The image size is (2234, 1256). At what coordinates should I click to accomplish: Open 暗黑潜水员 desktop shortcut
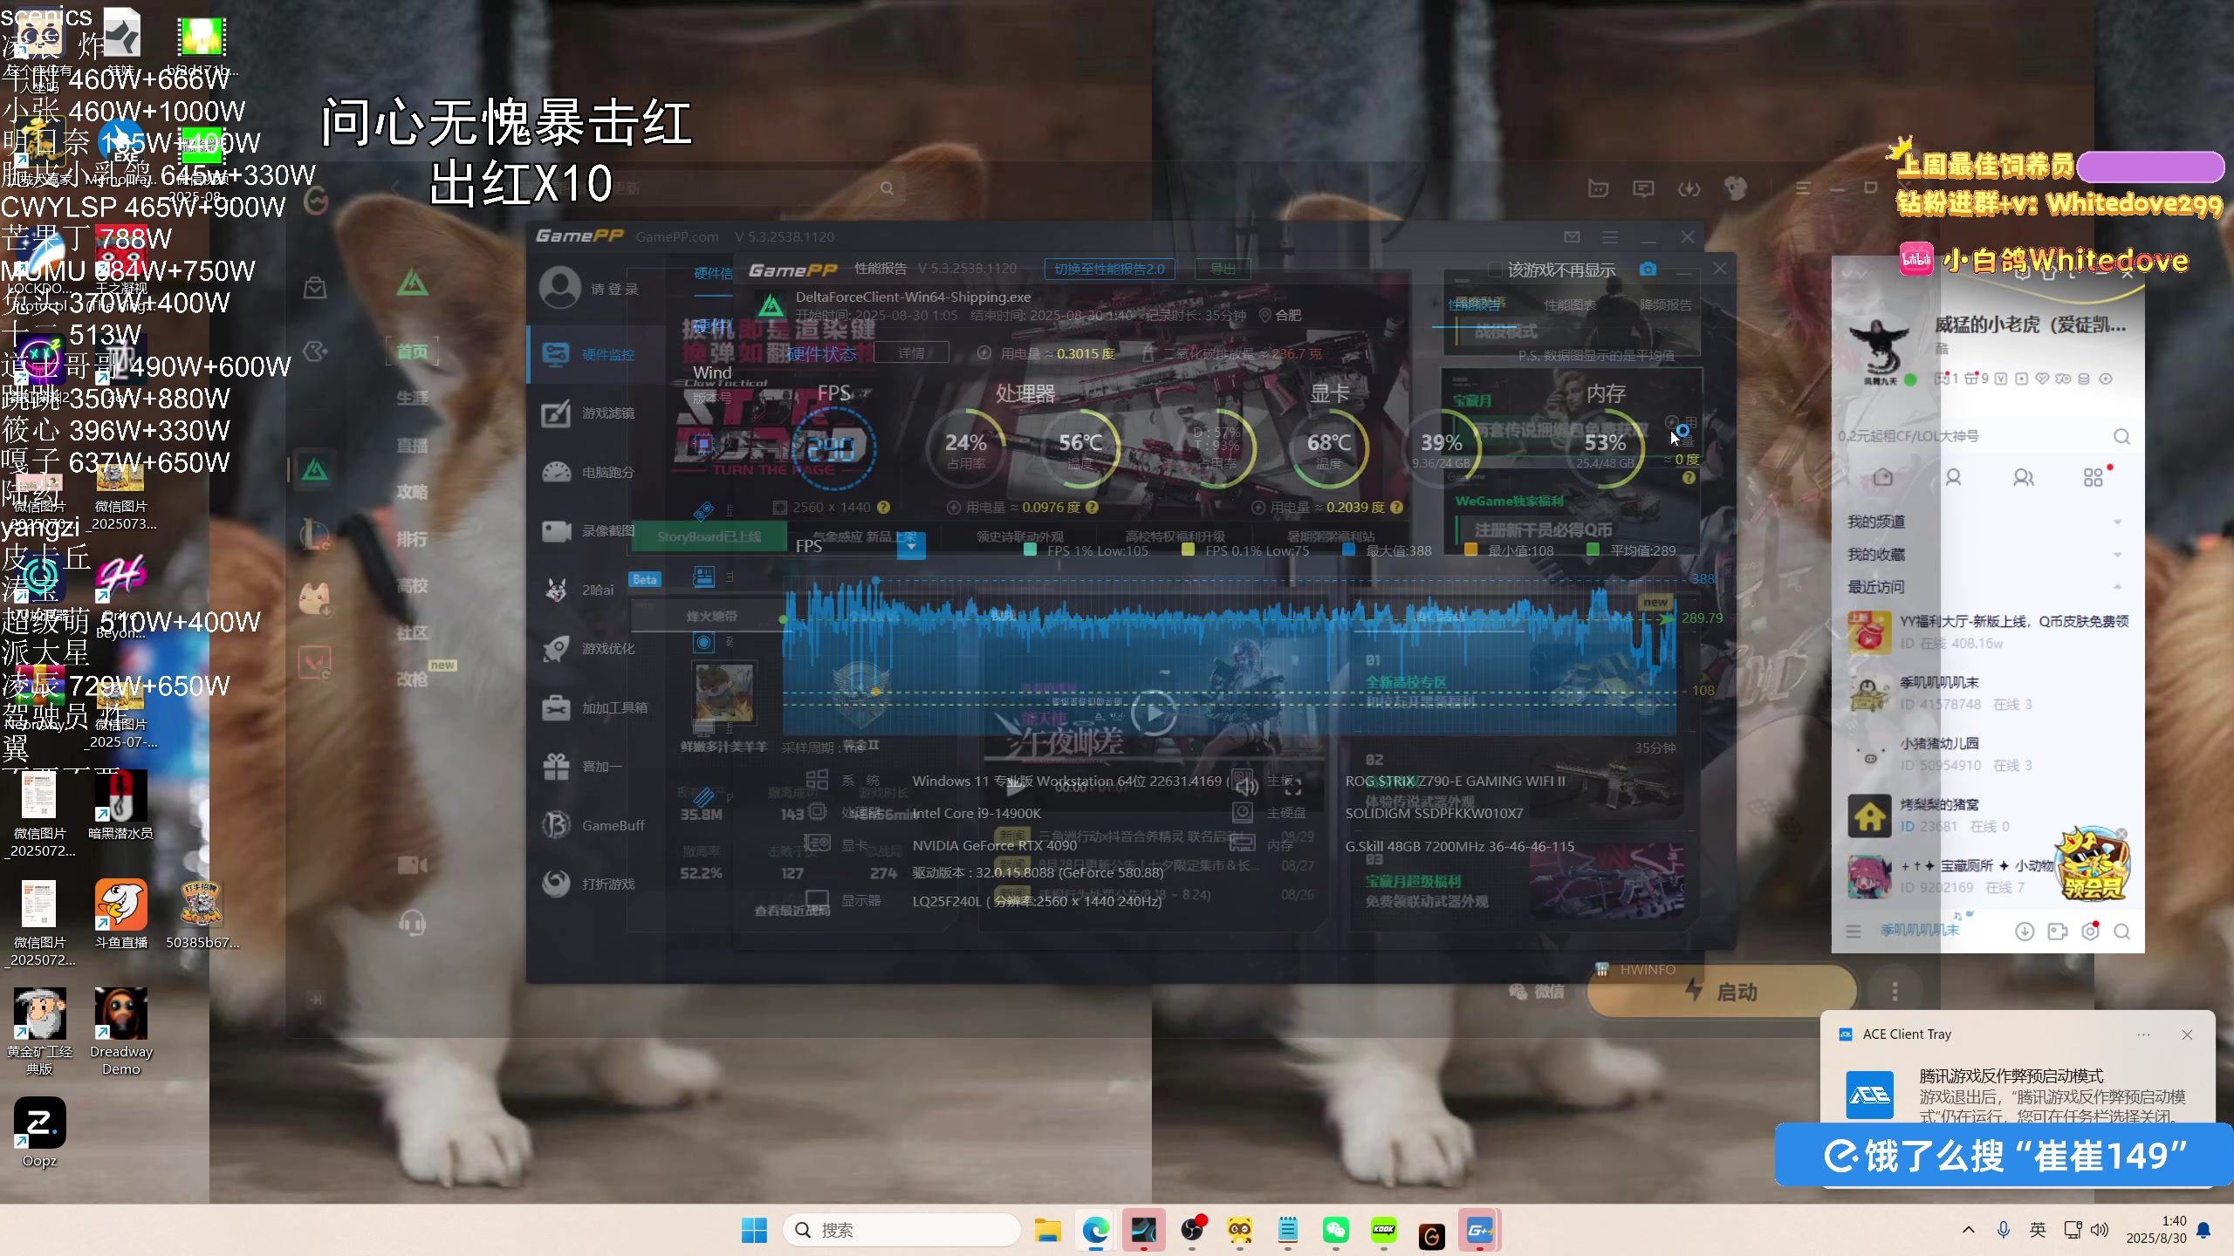pos(120,806)
